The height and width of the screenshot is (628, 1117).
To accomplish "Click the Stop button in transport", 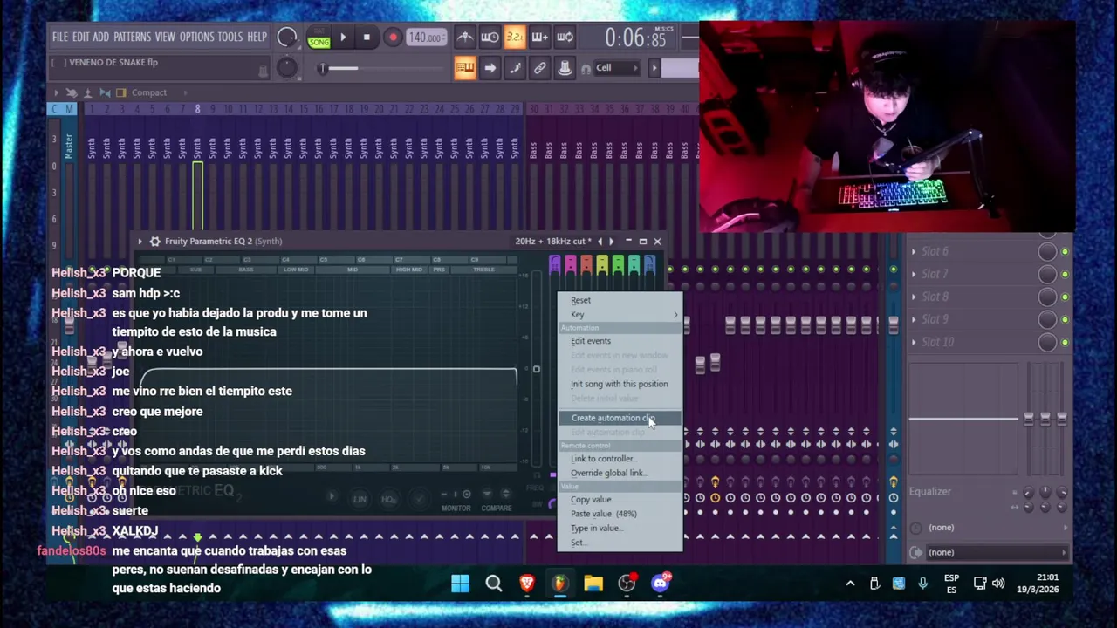I will pyautogui.click(x=367, y=38).
